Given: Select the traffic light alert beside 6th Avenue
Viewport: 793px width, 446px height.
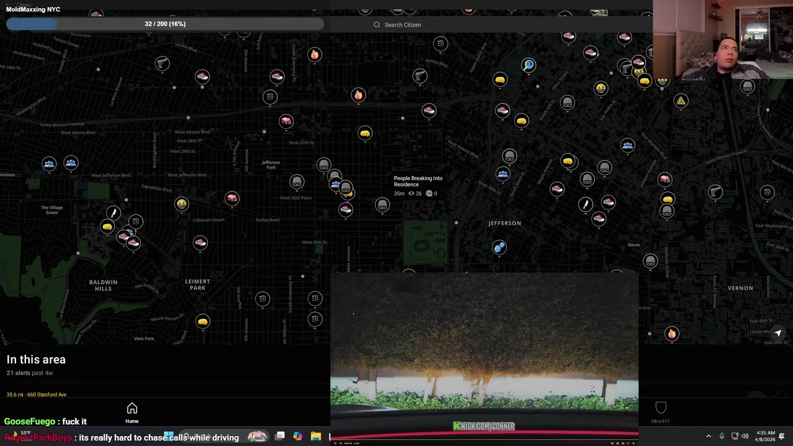Looking at the screenshot, I should tap(263, 299).
